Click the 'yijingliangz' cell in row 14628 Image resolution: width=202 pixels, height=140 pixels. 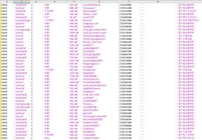tap(22, 30)
